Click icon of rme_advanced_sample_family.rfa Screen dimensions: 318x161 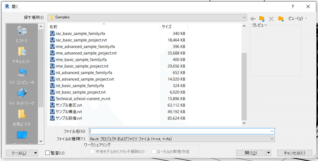pyautogui.click(x=52, y=47)
